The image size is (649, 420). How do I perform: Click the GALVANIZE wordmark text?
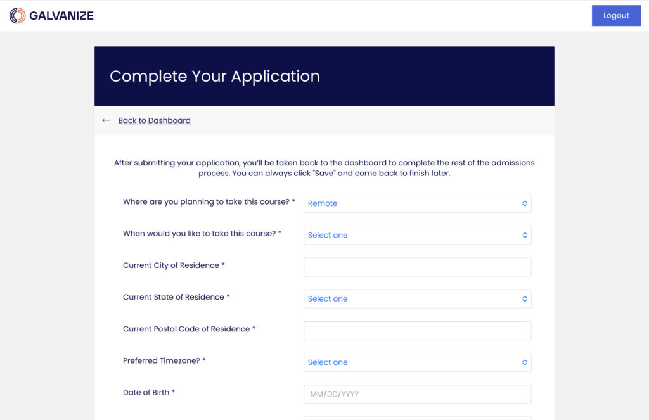coord(61,16)
